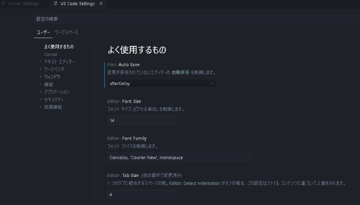This screenshot has width=360, height=205.
Task: Expand the 機能 chevron
Action: (40, 84)
